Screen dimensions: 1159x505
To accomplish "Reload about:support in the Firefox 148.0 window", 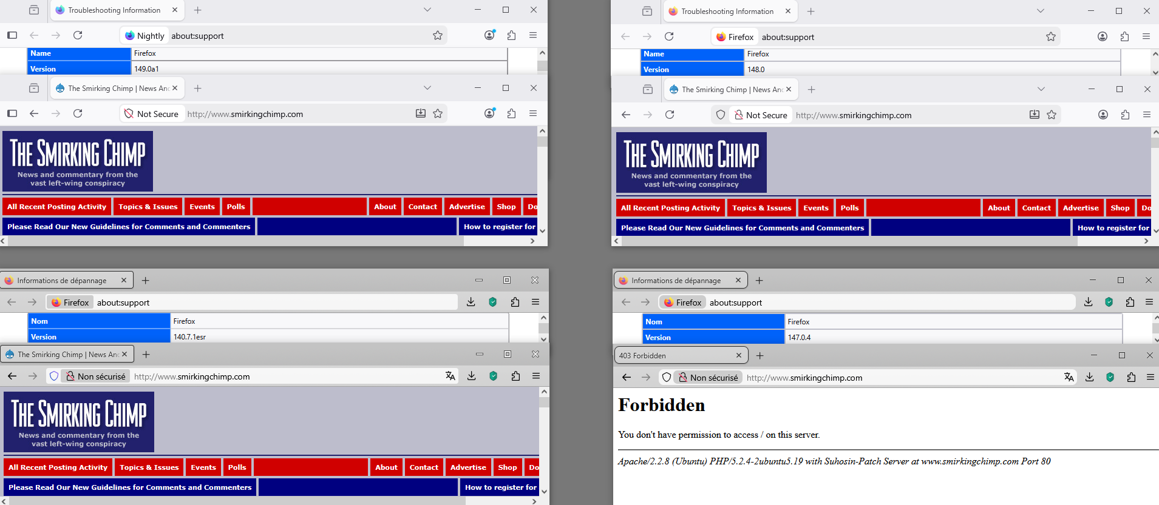I will point(669,36).
